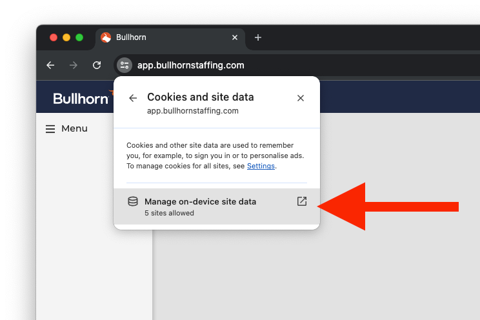This screenshot has width=480, height=320.
Task: Click the browser back arrow button
Action: coord(50,65)
